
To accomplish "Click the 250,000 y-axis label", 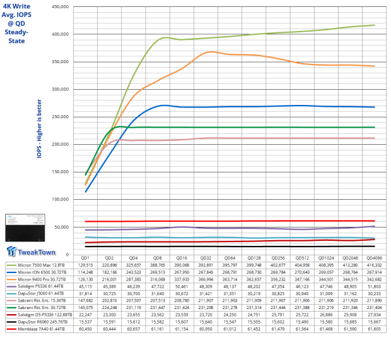I will [x=60, y=117].
